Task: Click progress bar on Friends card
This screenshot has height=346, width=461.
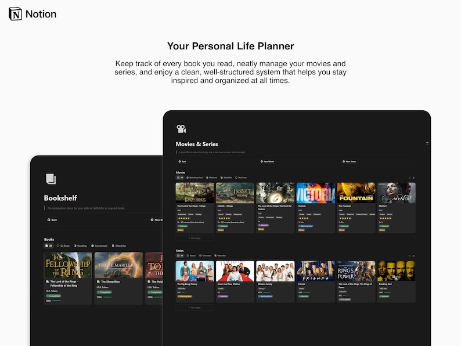Action: [307, 293]
